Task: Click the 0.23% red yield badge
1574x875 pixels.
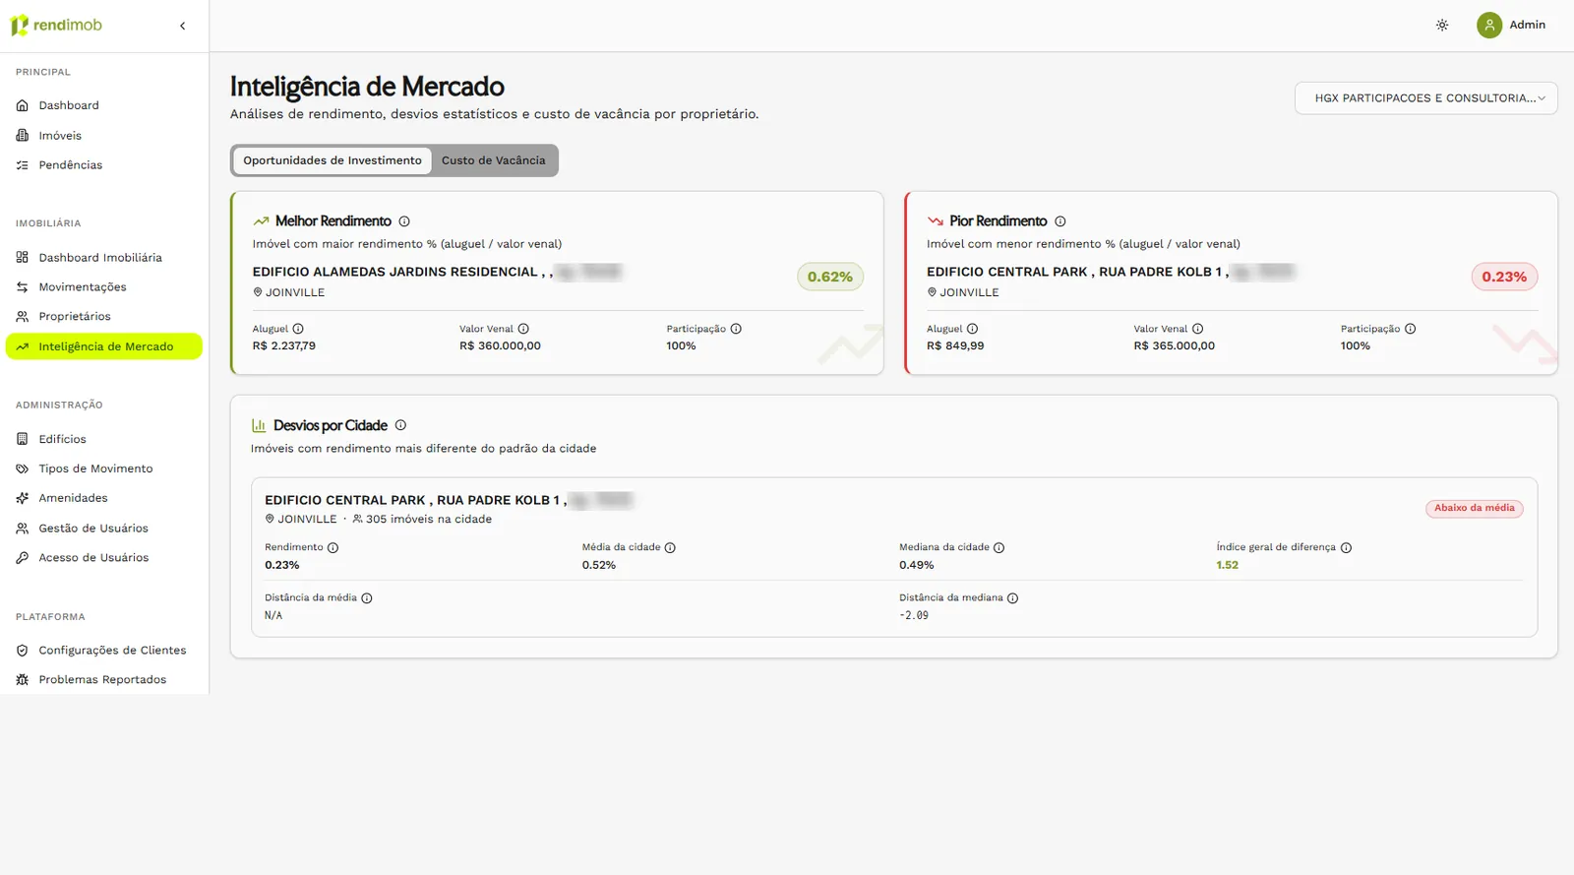Action: [1504, 277]
